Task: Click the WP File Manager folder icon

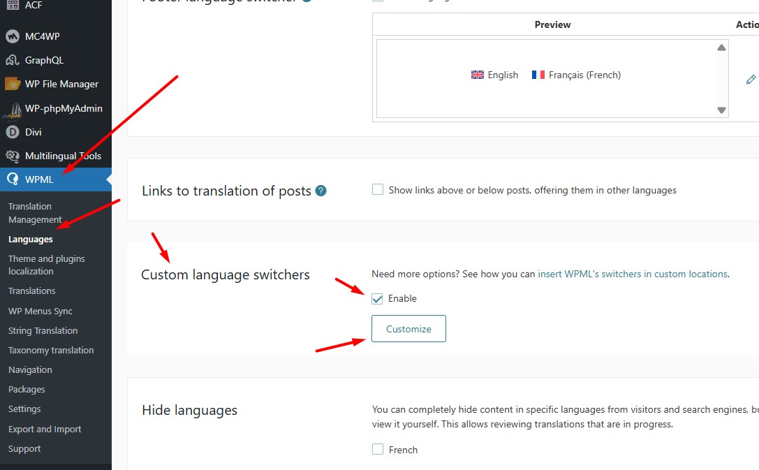Action: pos(13,84)
